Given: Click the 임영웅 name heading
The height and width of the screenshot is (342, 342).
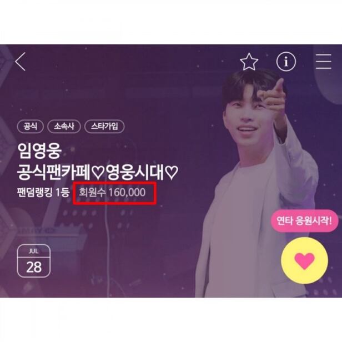Looking at the screenshot, I should click(39, 151).
